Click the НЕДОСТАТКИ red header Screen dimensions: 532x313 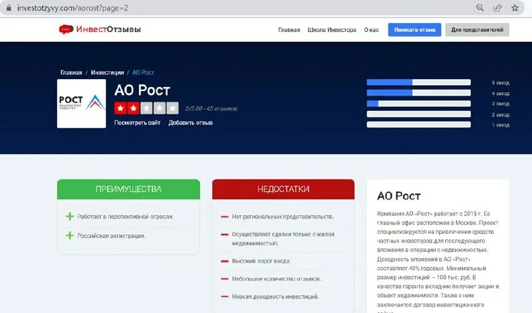(283, 189)
